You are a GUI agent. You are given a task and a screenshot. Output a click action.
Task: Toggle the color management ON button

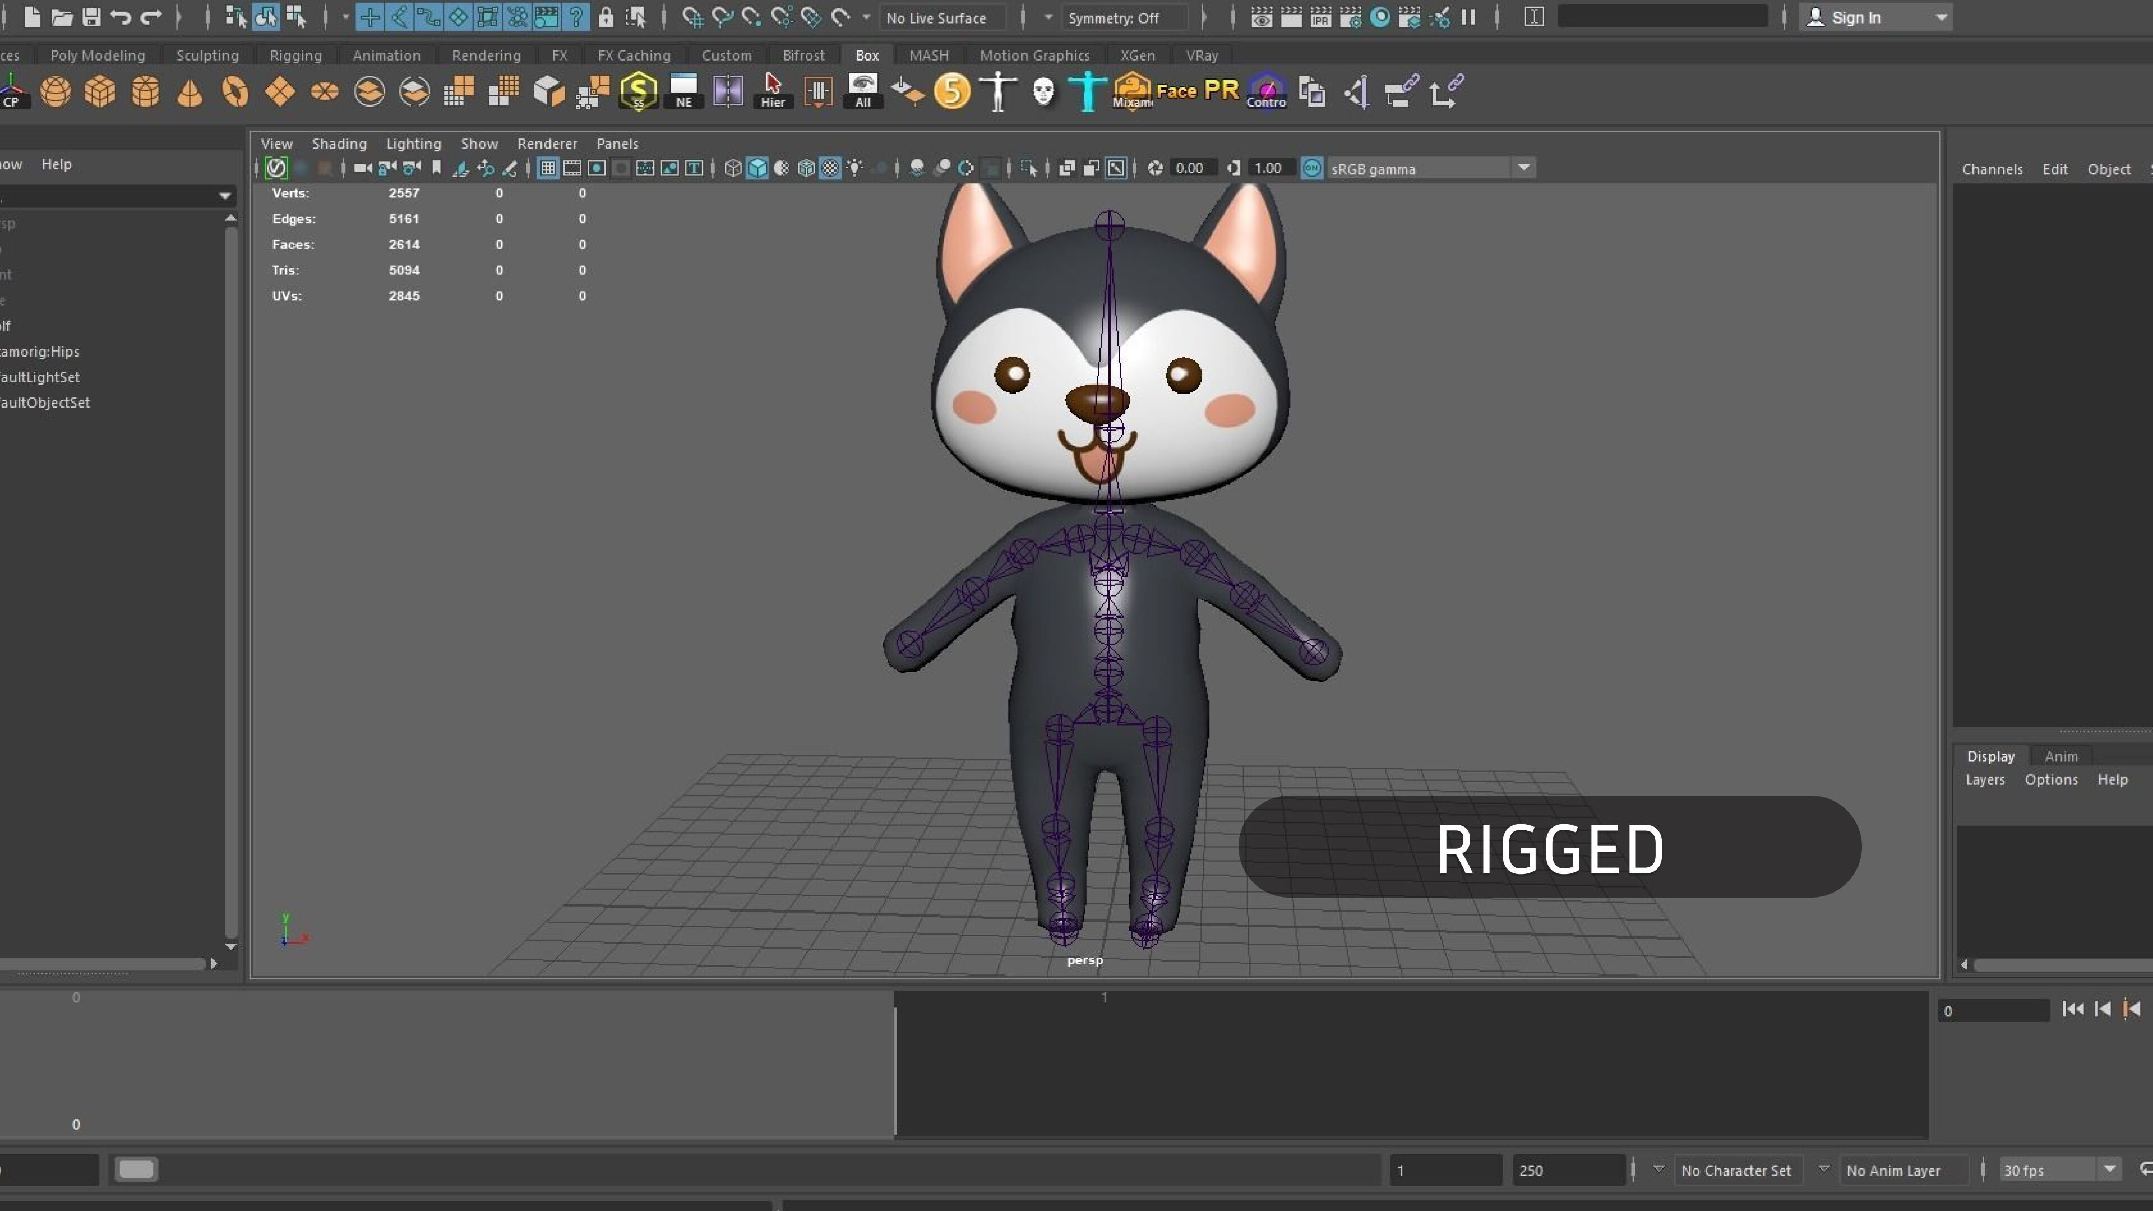(x=1311, y=169)
